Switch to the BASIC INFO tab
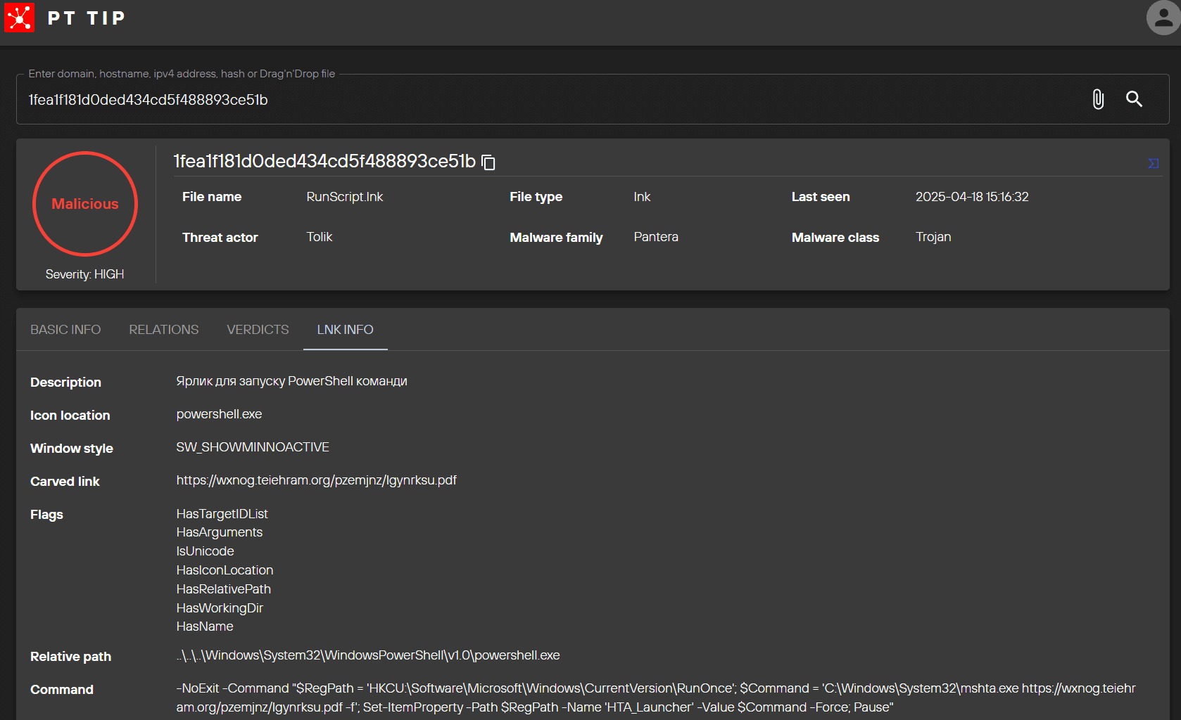The width and height of the screenshot is (1181, 720). coord(65,330)
